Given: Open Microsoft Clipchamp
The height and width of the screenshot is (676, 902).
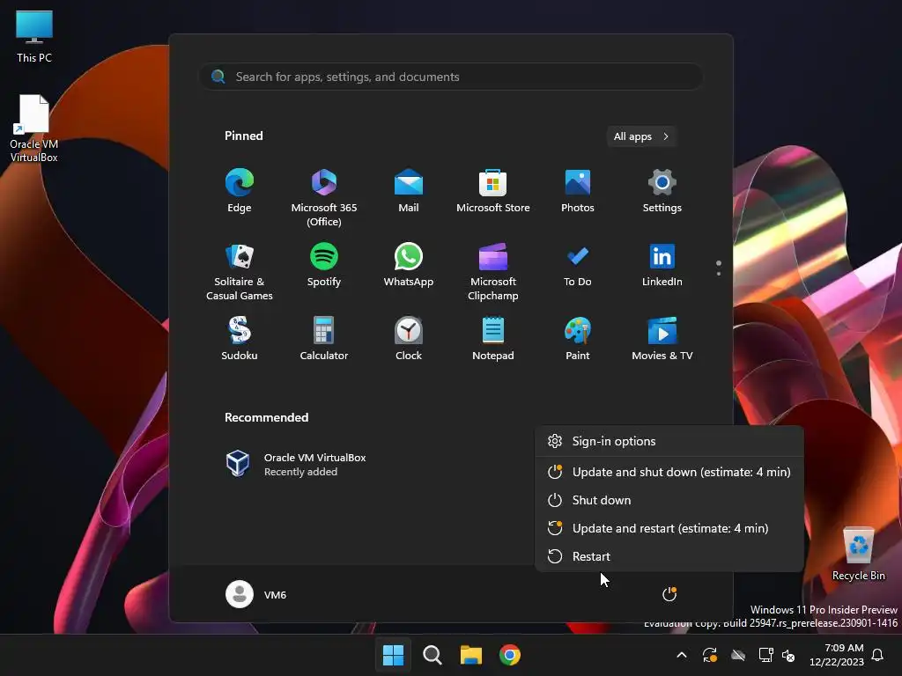Looking at the screenshot, I should click(493, 272).
